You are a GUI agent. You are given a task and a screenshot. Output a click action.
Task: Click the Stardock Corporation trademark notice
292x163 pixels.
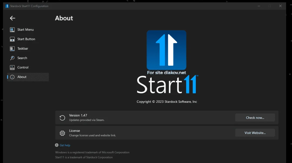pos(84,157)
